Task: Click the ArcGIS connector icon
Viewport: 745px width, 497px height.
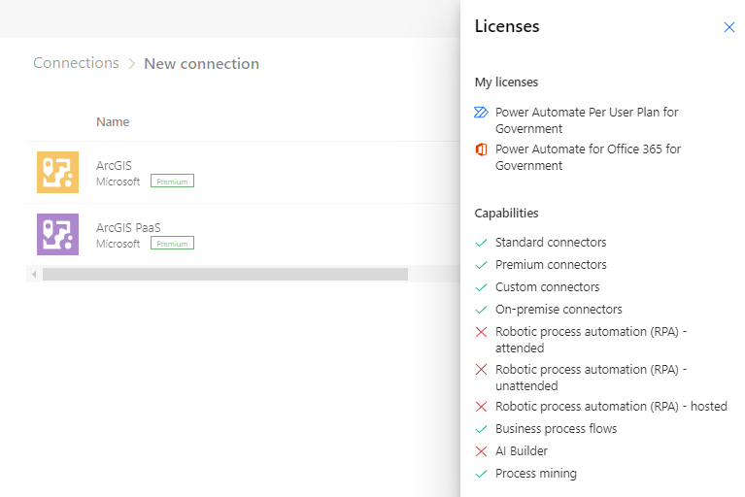Action: pos(57,172)
